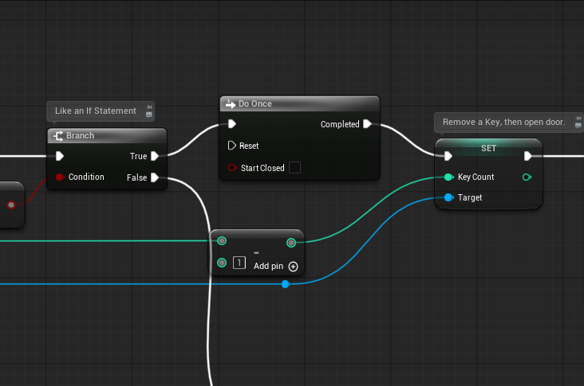Toggle the 'Remove a Key' comment bubble visibility
The height and width of the screenshot is (386, 584).
pos(578,126)
